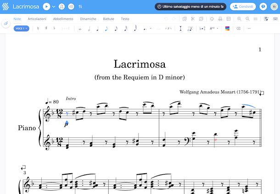Open the playback options chevron
This screenshot has height=194, width=280.
point(53,6)
